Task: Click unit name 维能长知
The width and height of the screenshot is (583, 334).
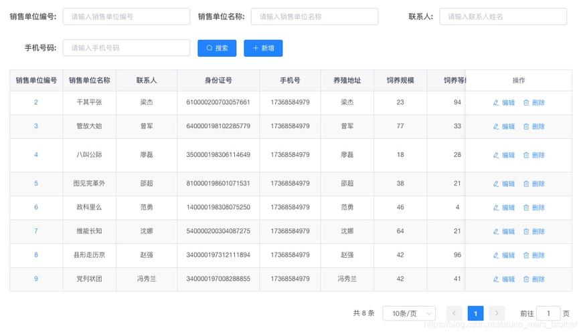Action: pyautogui.click(x=89, y=231)
